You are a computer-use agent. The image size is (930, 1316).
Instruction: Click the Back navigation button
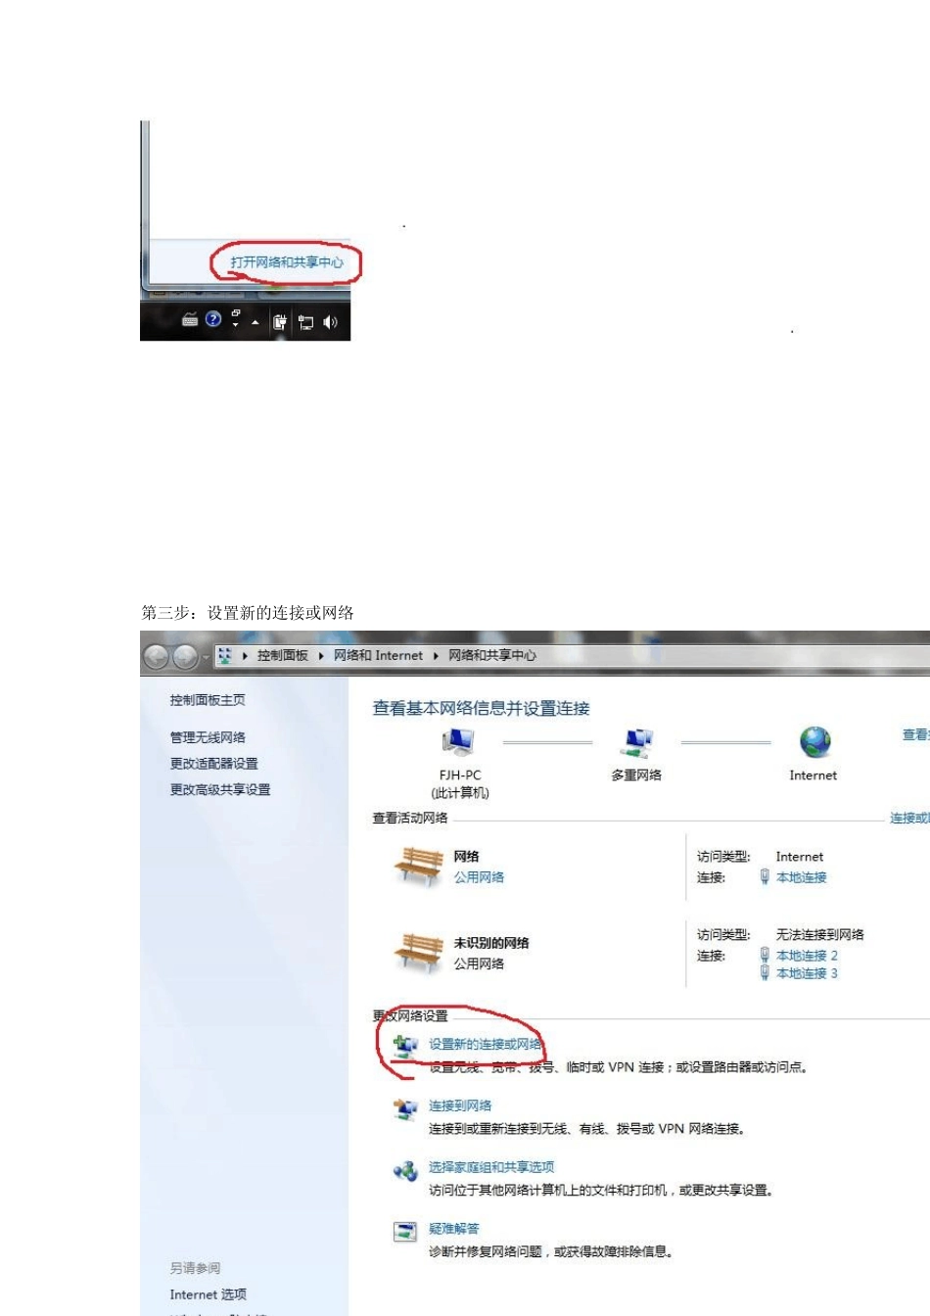156,657
